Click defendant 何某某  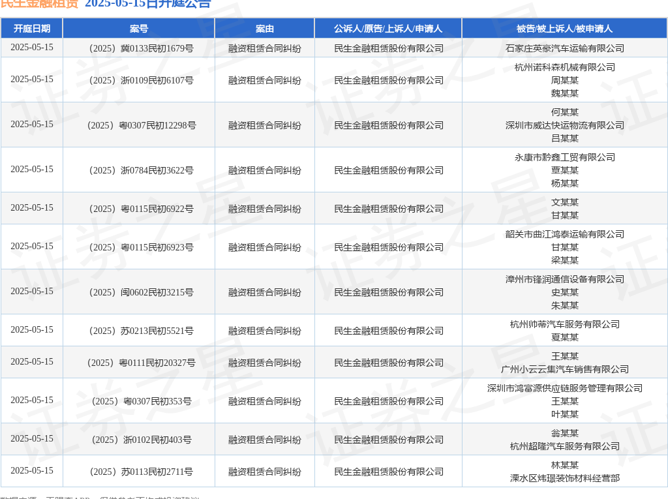(x=565, y=112)
